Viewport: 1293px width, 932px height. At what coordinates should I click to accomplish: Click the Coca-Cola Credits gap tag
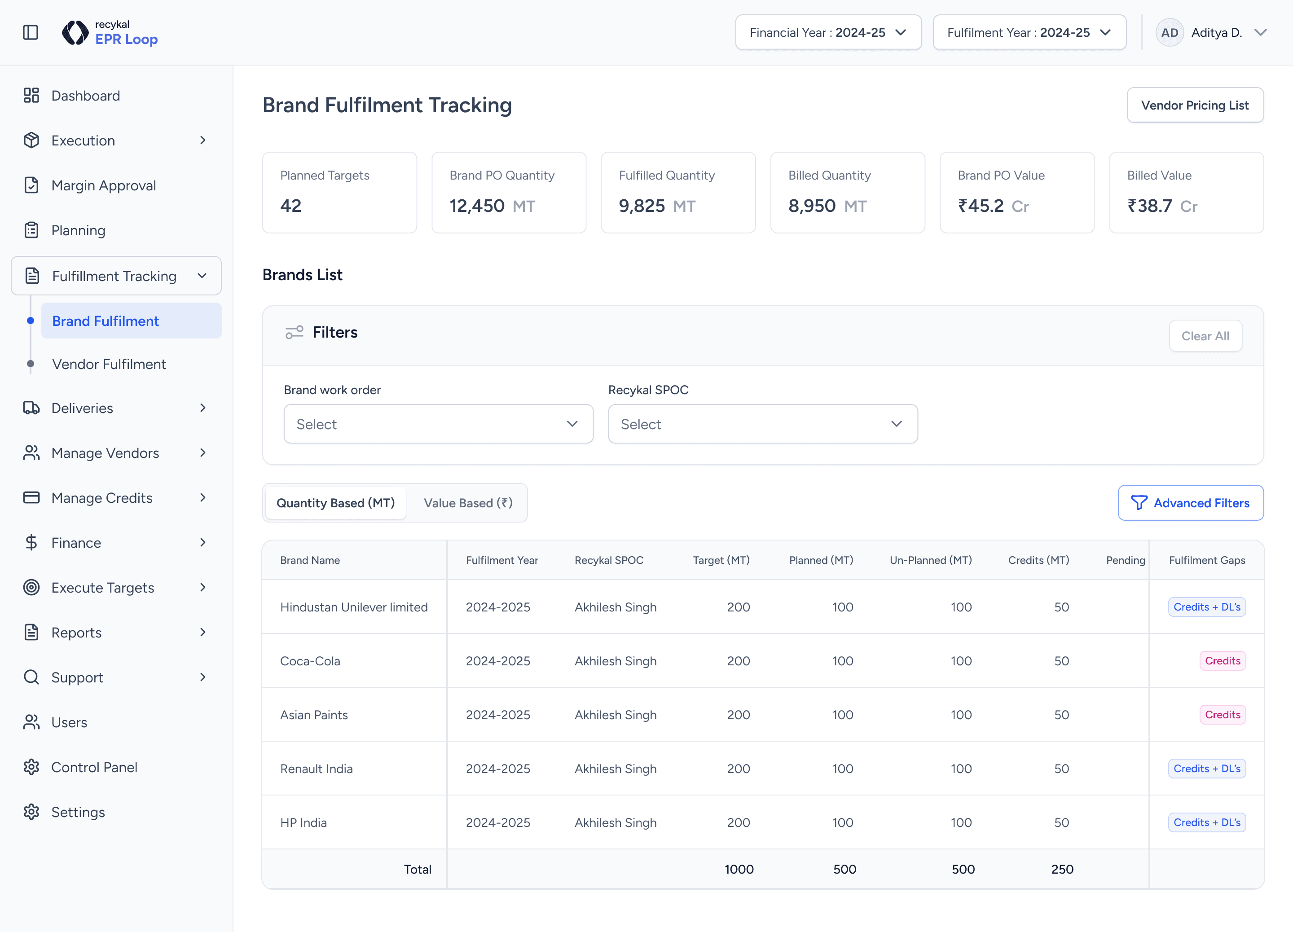[x=1223, y=661]
